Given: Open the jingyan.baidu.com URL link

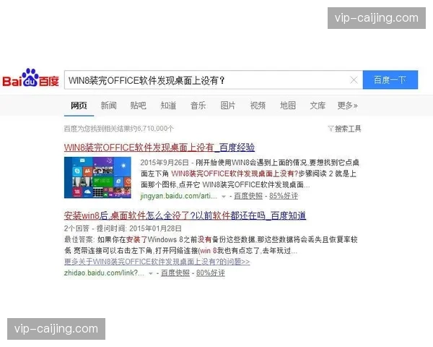Looking at the screenshot, I should tap(178, 196).
